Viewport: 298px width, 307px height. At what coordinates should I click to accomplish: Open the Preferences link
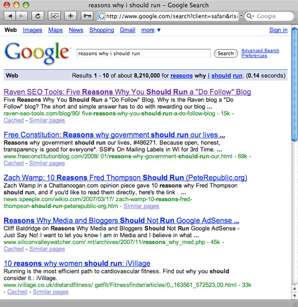tap(254, 56)
